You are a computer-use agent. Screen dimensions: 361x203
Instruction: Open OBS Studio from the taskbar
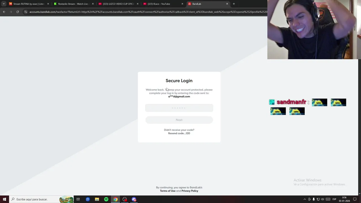point(125,199)
